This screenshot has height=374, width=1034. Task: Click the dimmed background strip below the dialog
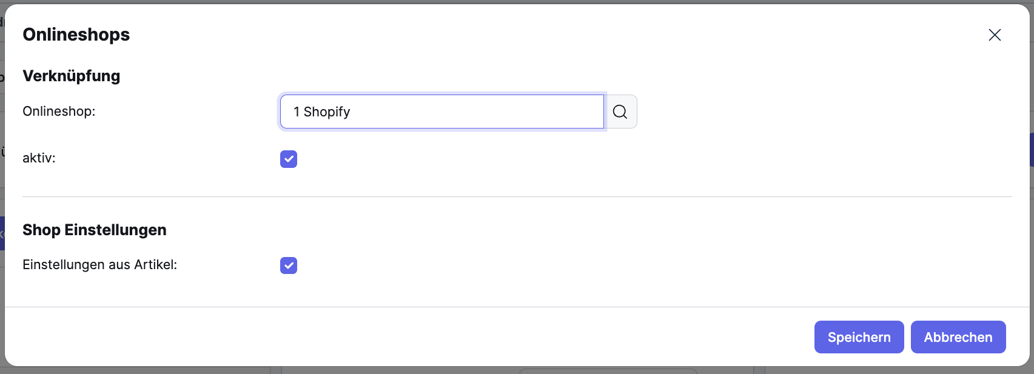click(x=425, y=370)
